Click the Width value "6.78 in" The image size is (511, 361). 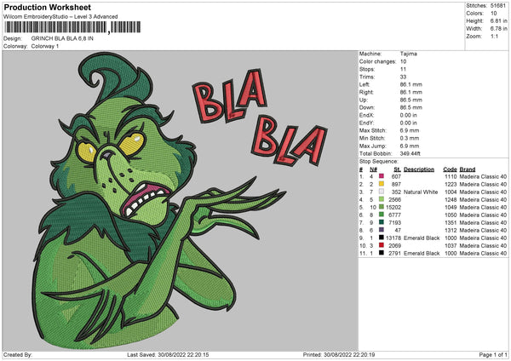pyautogui.click(x=498, y=29)
